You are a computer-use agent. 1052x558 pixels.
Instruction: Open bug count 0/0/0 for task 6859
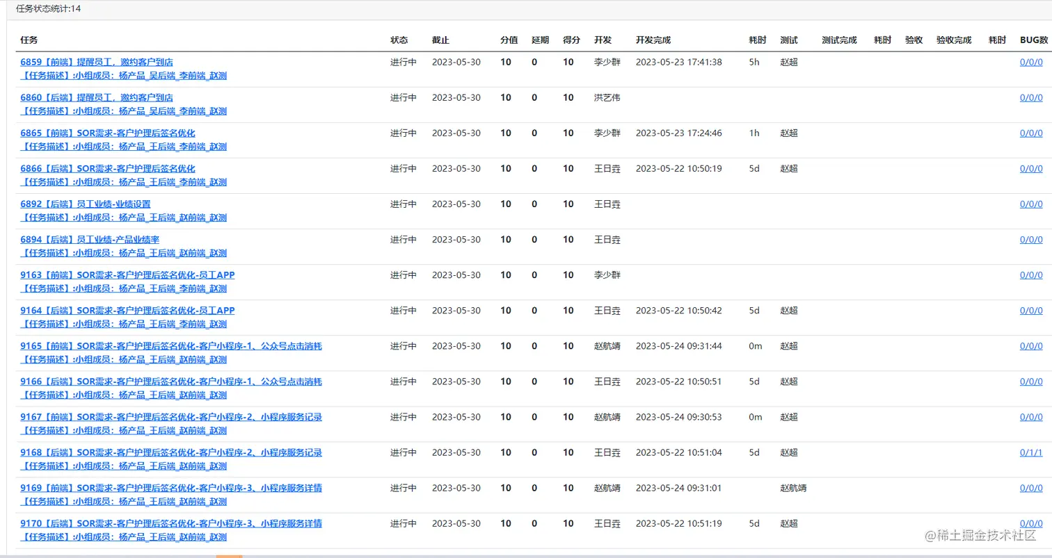(1031, 63)
